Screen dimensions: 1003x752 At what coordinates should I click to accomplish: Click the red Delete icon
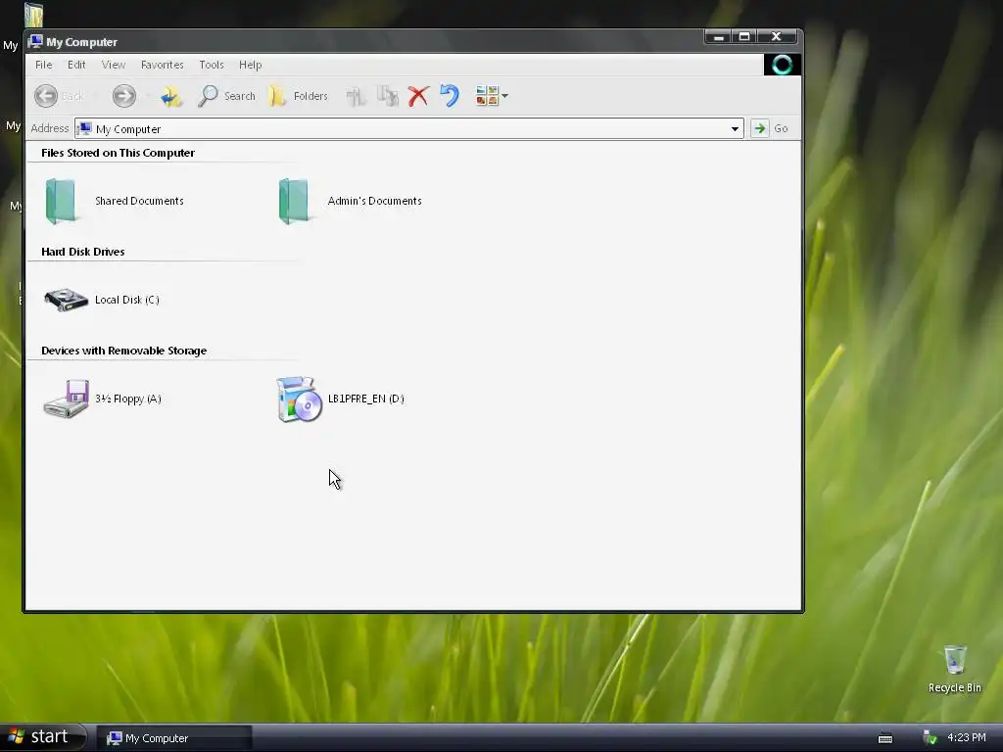pyautogui.click(x=418, y=96)
